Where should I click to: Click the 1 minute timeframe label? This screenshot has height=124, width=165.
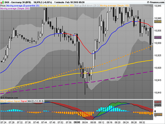click(59, 2)
